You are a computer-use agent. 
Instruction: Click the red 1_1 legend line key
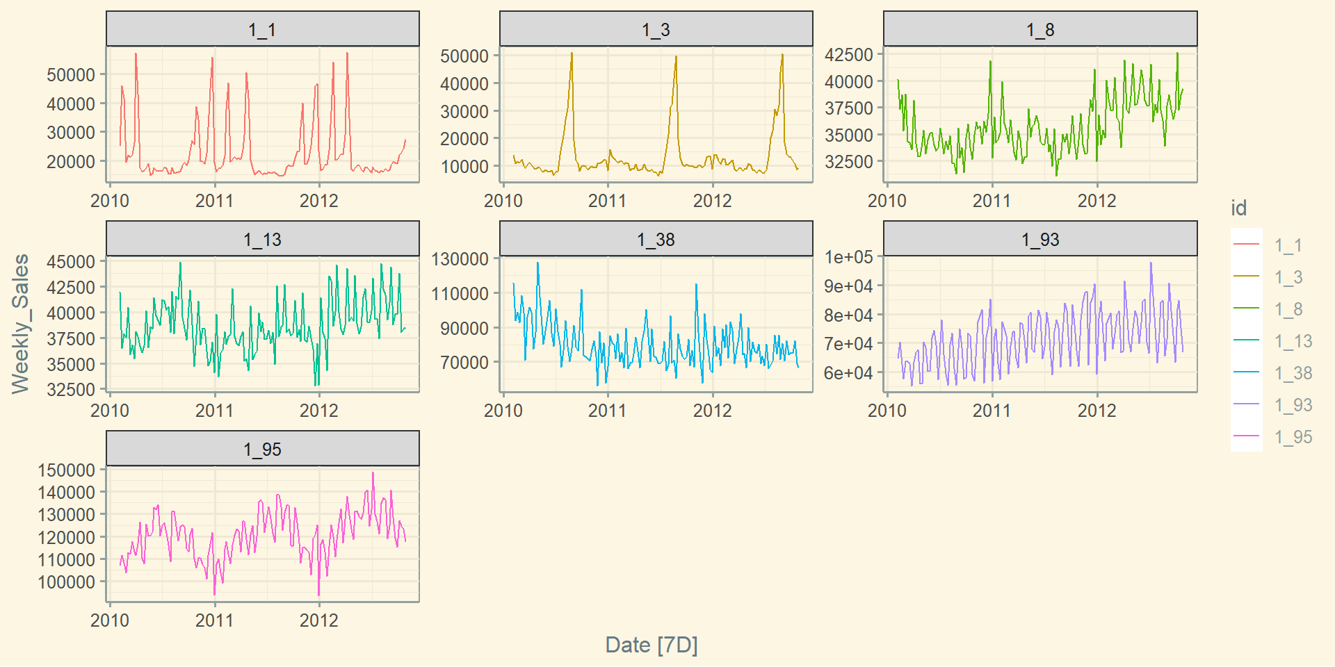tap(1246, 245)
